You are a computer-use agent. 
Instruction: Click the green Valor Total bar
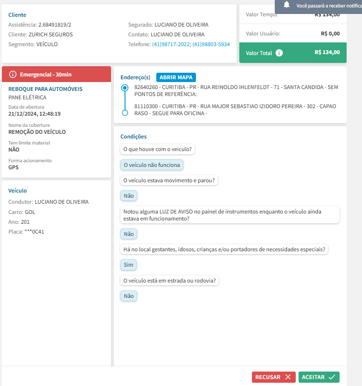[x=292, y=53]
